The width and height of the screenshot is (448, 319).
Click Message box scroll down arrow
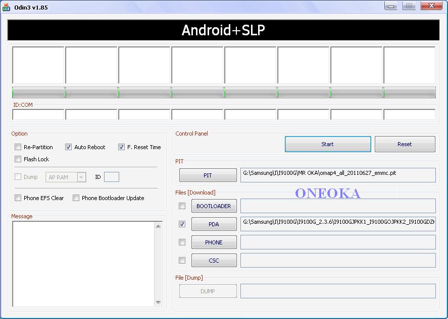(158, 302)
